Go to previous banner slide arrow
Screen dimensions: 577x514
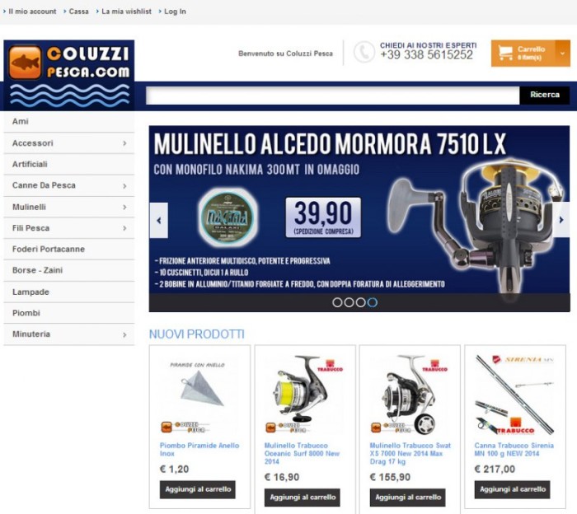click(x=159, y=220)
